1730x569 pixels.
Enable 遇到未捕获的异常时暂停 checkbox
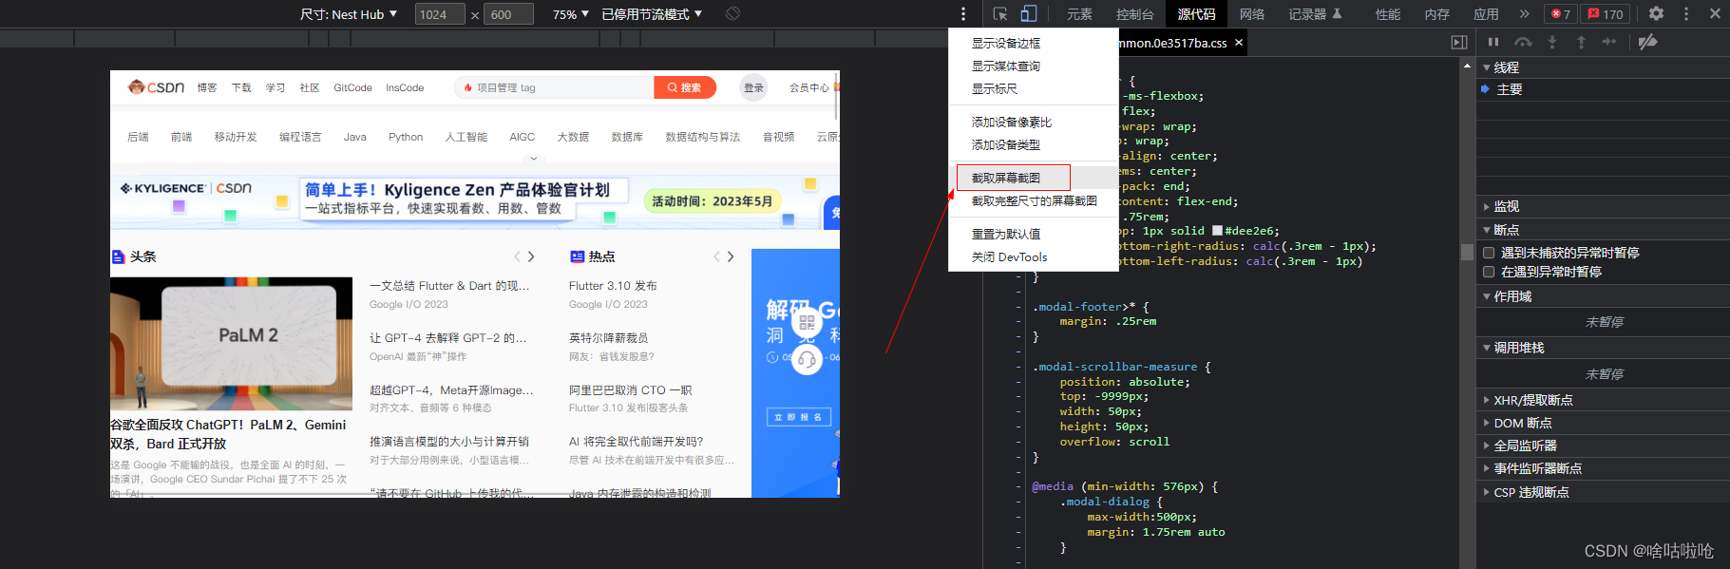pos(1489,253)
